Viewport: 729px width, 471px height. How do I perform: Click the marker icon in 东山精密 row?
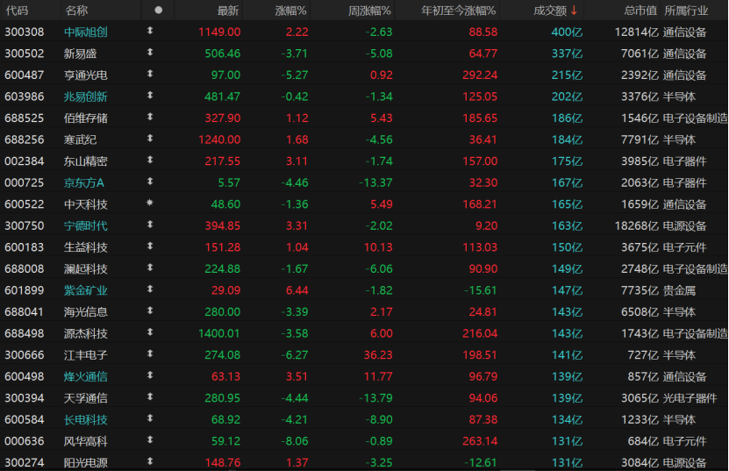tap(150, 160)
